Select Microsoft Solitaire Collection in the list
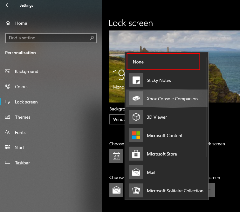This screenshot has width=240, height=212. (166, 191)
